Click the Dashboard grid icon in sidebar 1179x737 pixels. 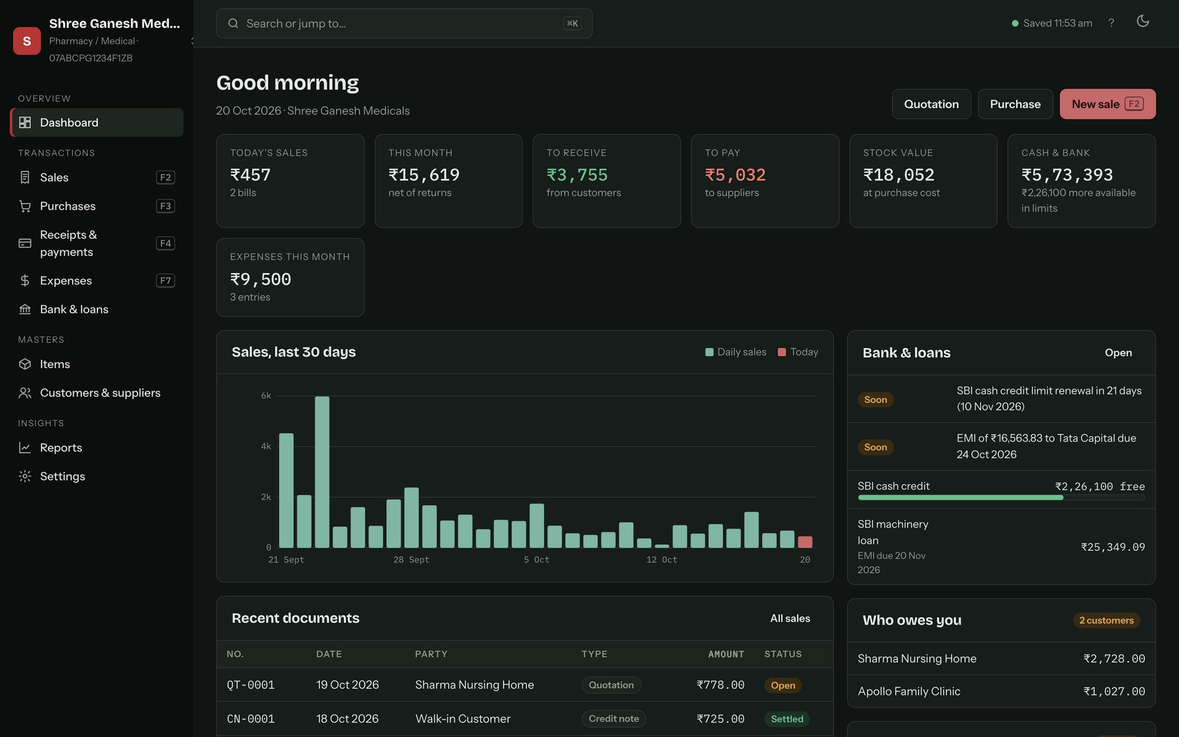25,123
